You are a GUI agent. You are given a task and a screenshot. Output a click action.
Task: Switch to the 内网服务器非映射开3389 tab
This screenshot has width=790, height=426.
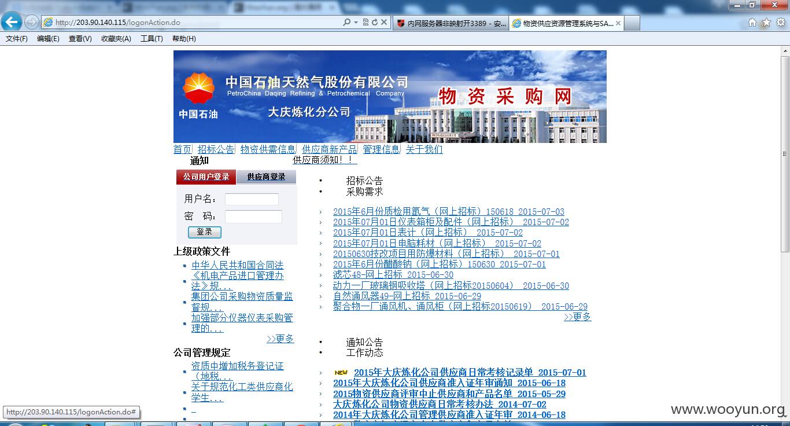451,23
